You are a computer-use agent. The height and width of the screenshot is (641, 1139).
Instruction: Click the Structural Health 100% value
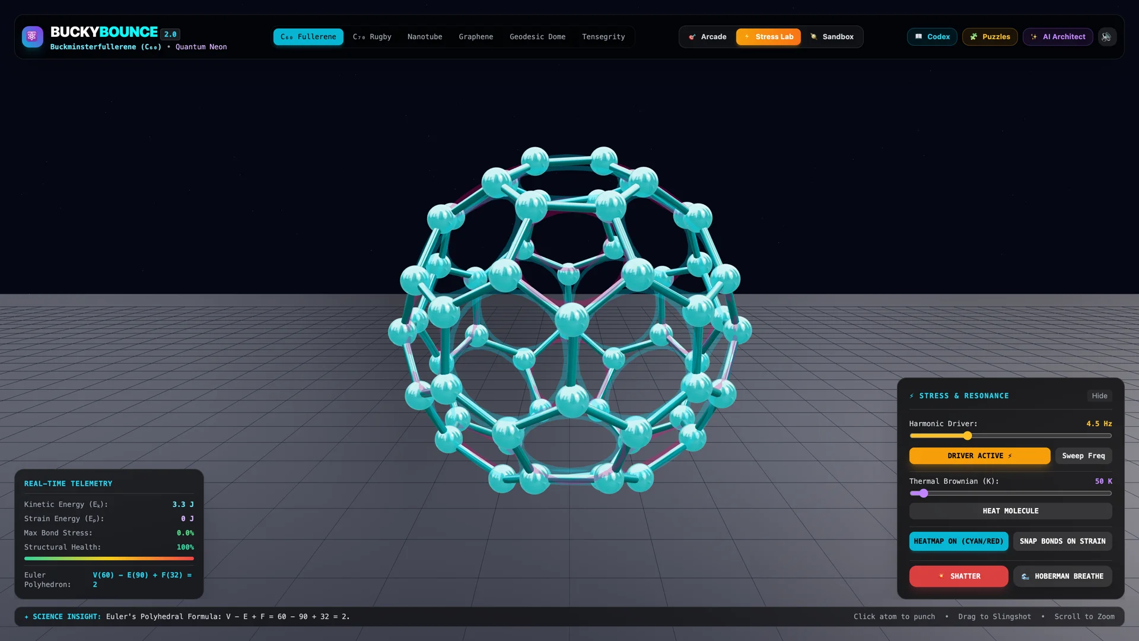coord(185,547)
